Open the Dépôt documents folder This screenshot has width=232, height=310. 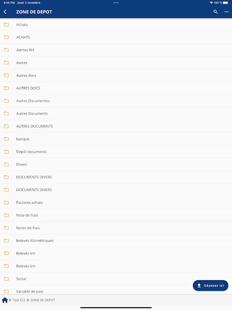116,152
